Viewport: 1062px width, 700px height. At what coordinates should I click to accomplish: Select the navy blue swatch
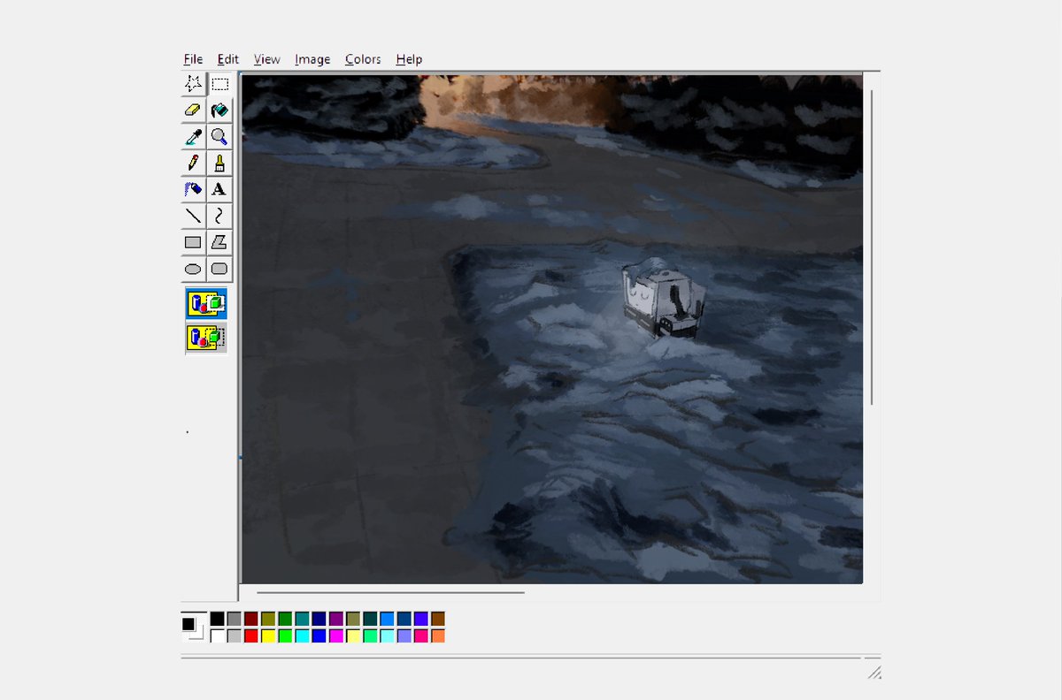pos(319,619)
